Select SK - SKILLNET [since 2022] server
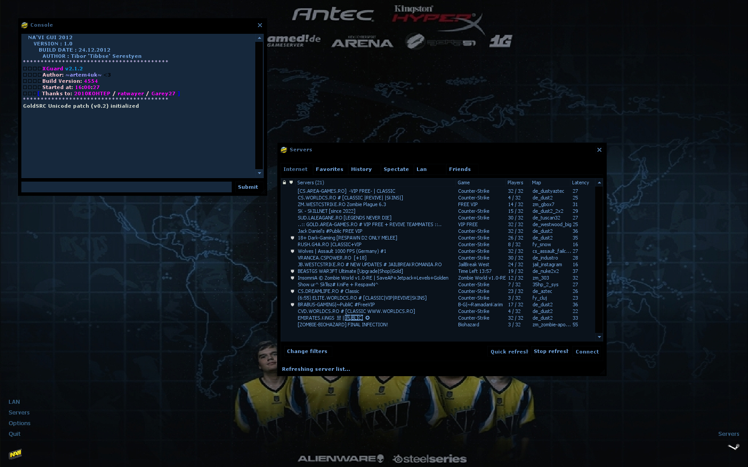Screen dimensions: 748x467 439,211
